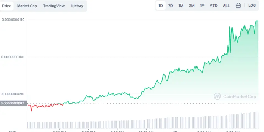Switch chart to 7D range
The height and width of the screenshot is (132, 264).
[170, 6]
